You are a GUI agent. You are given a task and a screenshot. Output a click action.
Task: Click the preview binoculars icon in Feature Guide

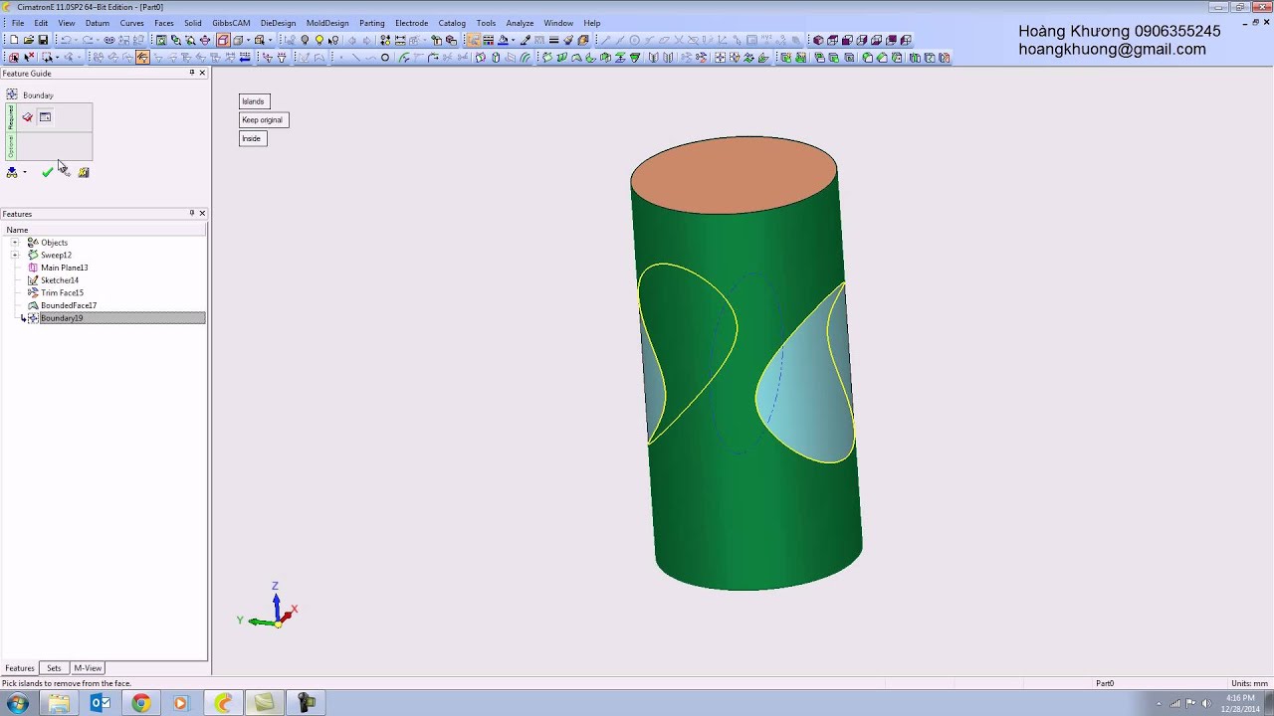click(11, 172)
